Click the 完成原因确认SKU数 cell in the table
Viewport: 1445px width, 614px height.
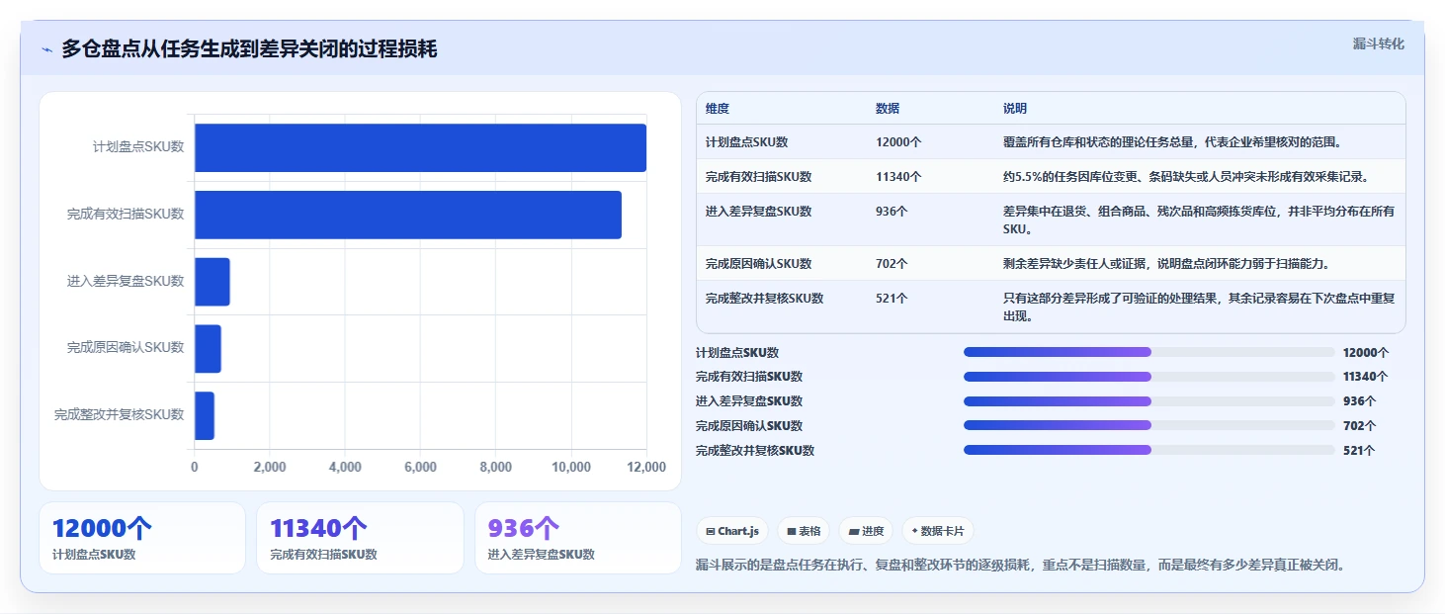[758, 264]
